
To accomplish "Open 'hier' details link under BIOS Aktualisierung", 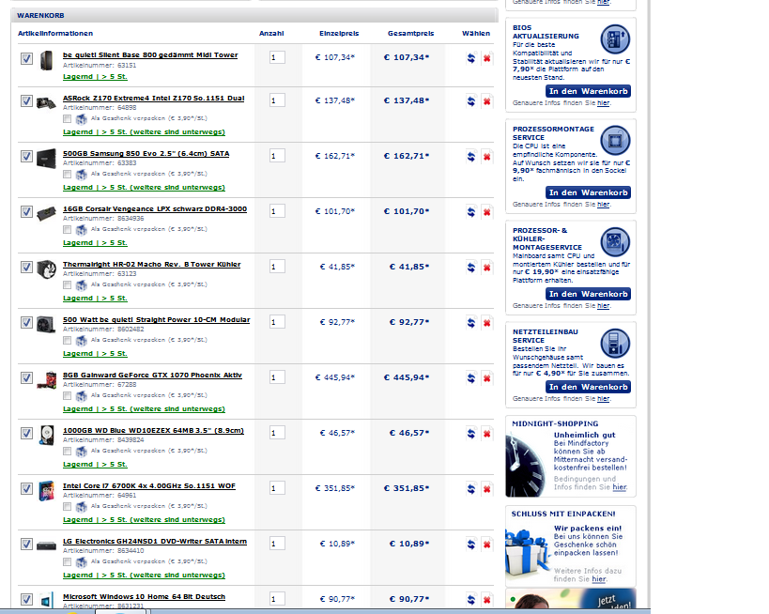I will coord(603,103).
